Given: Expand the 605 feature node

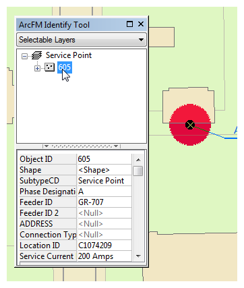Looking at the screenshot, I should pyautogui.click(x=37, y=68).
